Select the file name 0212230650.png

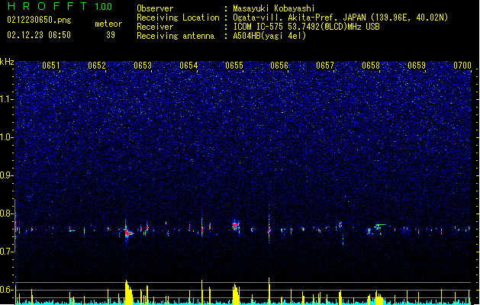39,20
